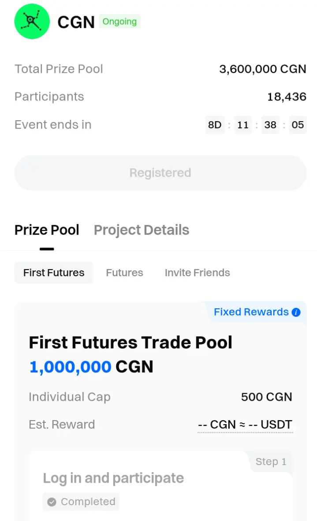Click the dotted Est. Reward value
317x521 pixels.
click(x=245, y=425)
